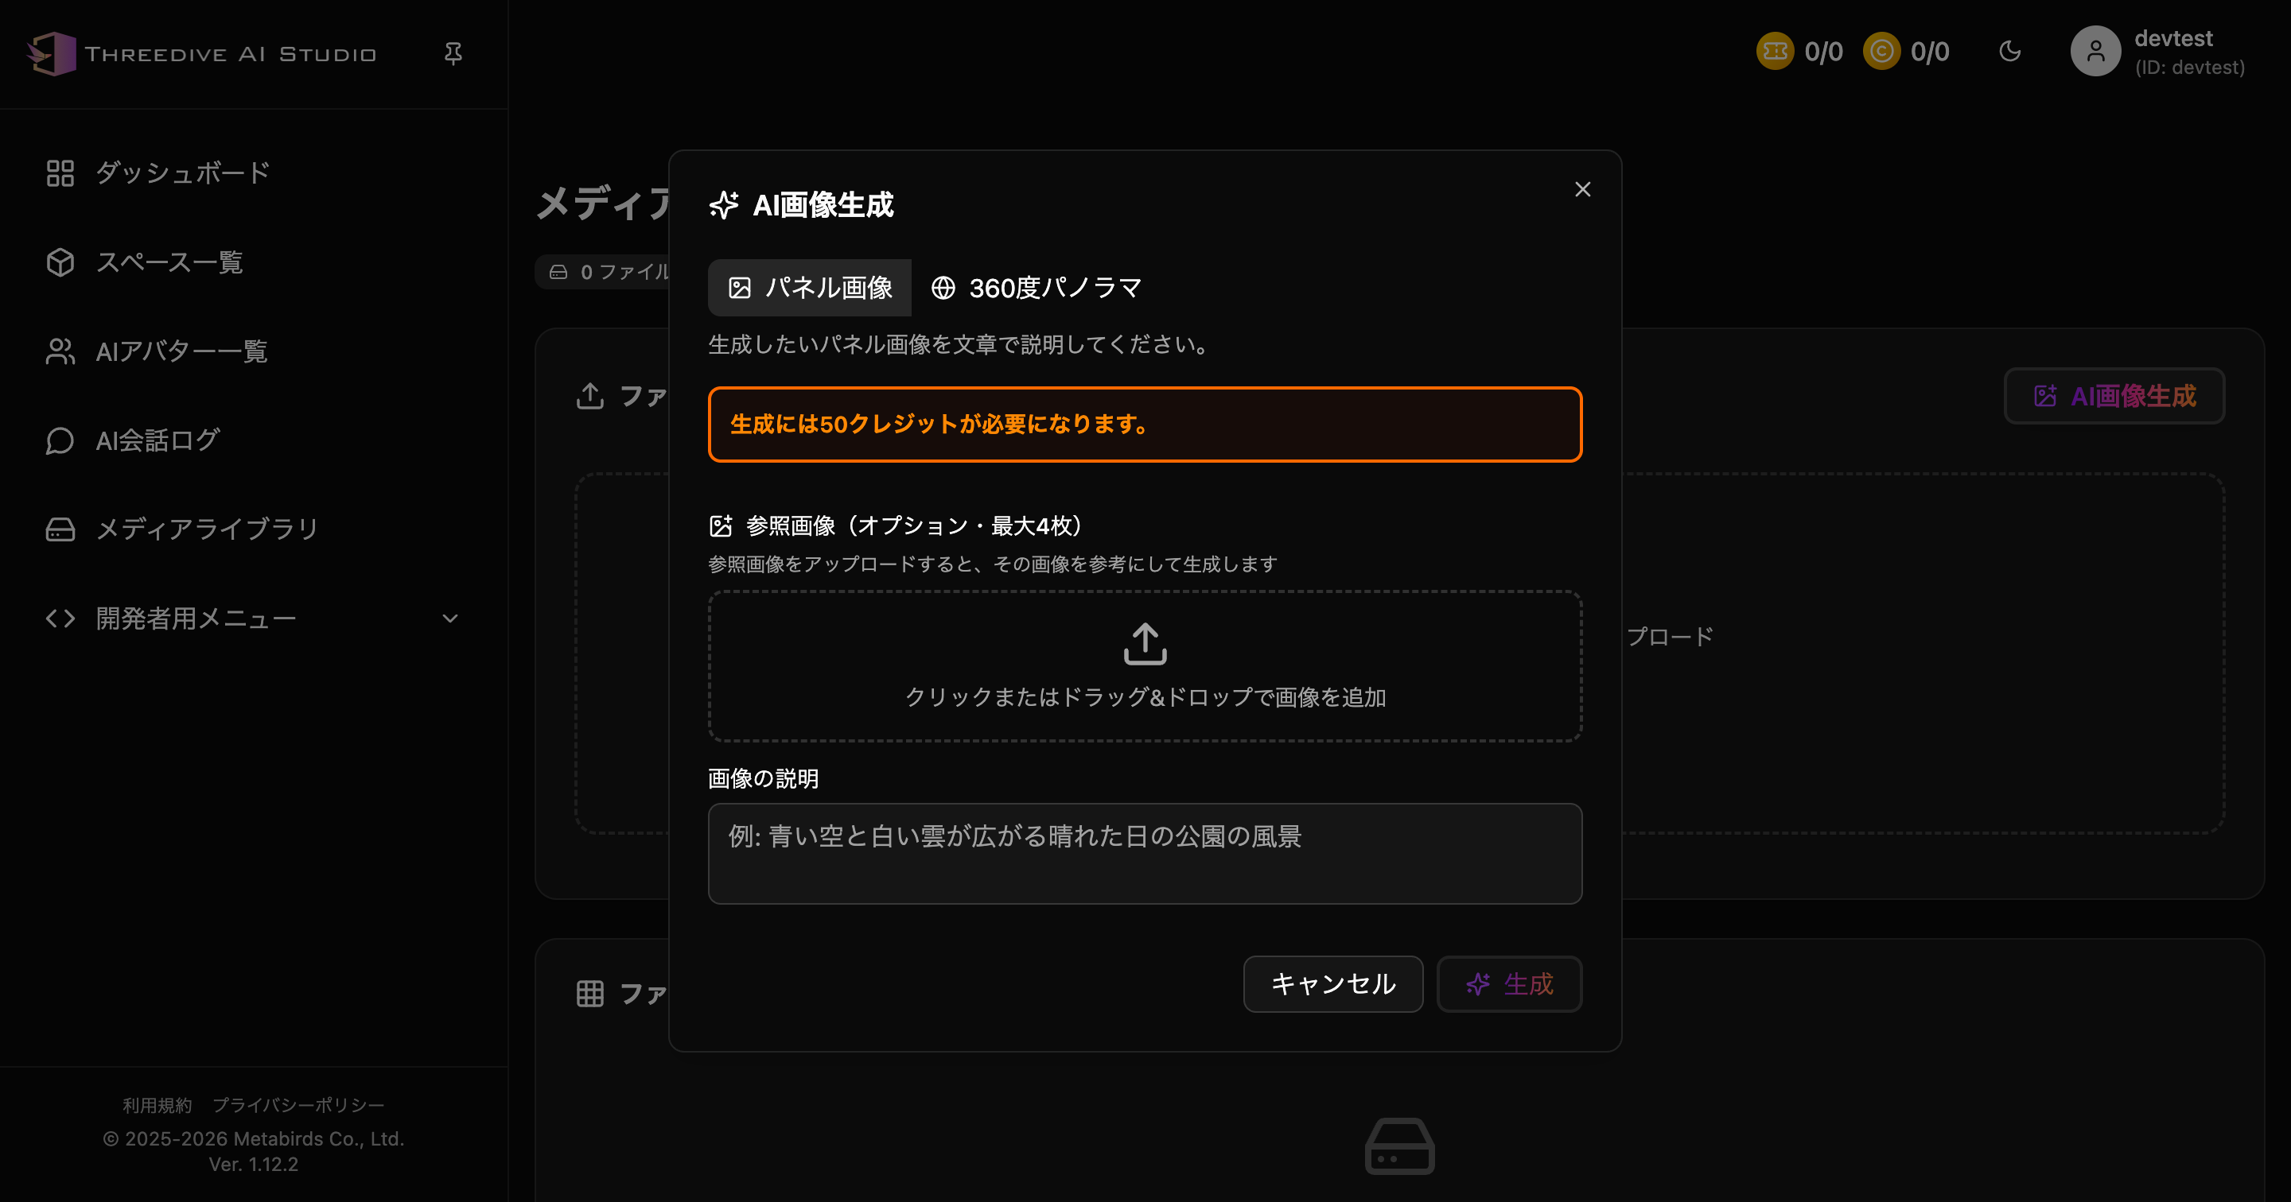2291x1202 pixels.
Task: Toggle dark mode moon icon
Action: click(2010, 52)
